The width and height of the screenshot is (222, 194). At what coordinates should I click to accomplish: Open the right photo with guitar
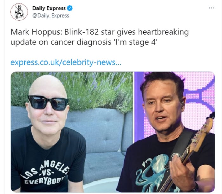click(174, 132)
